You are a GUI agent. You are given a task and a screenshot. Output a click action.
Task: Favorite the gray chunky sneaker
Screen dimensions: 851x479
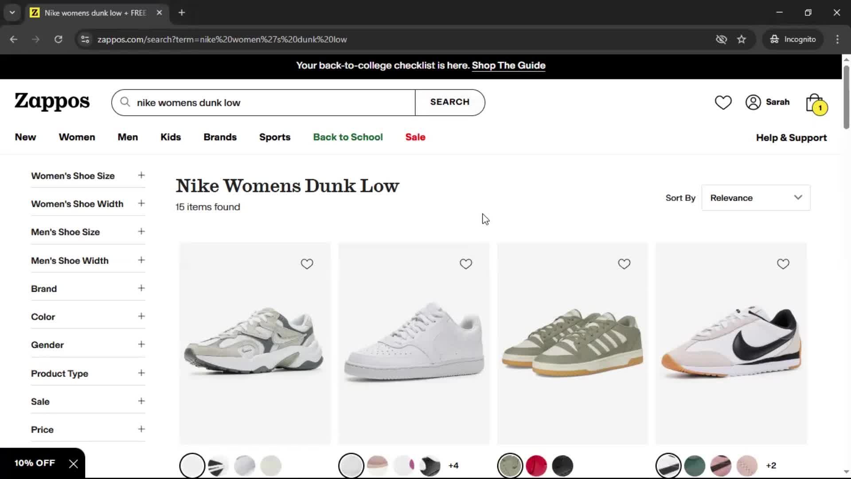pos(307,264)
